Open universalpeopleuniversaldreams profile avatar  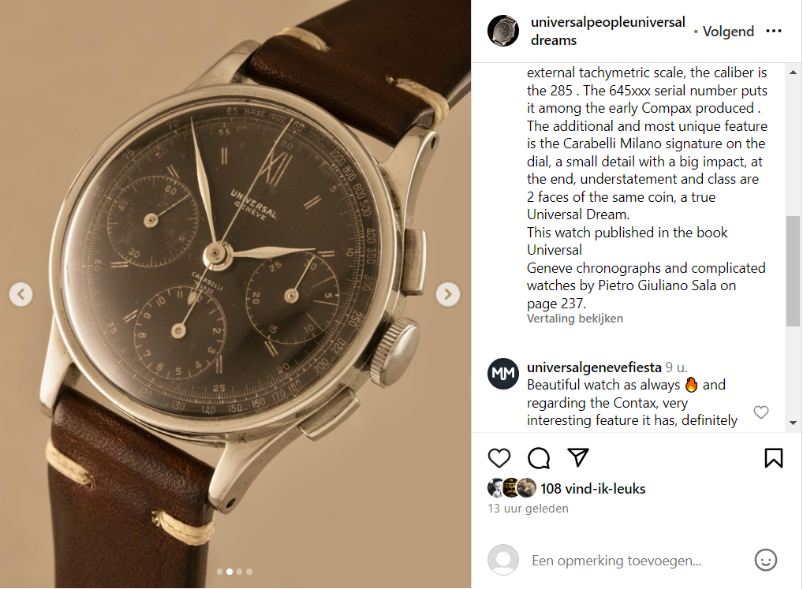click(503, 31)
